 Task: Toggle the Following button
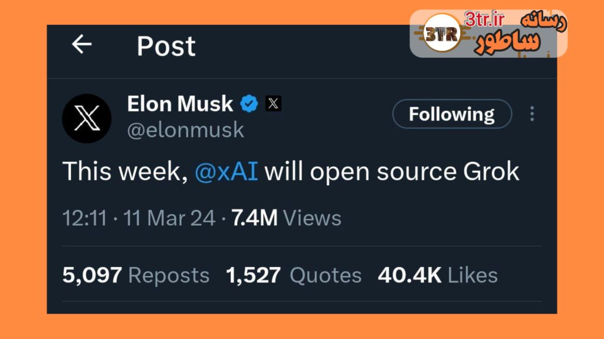point(452,114)
